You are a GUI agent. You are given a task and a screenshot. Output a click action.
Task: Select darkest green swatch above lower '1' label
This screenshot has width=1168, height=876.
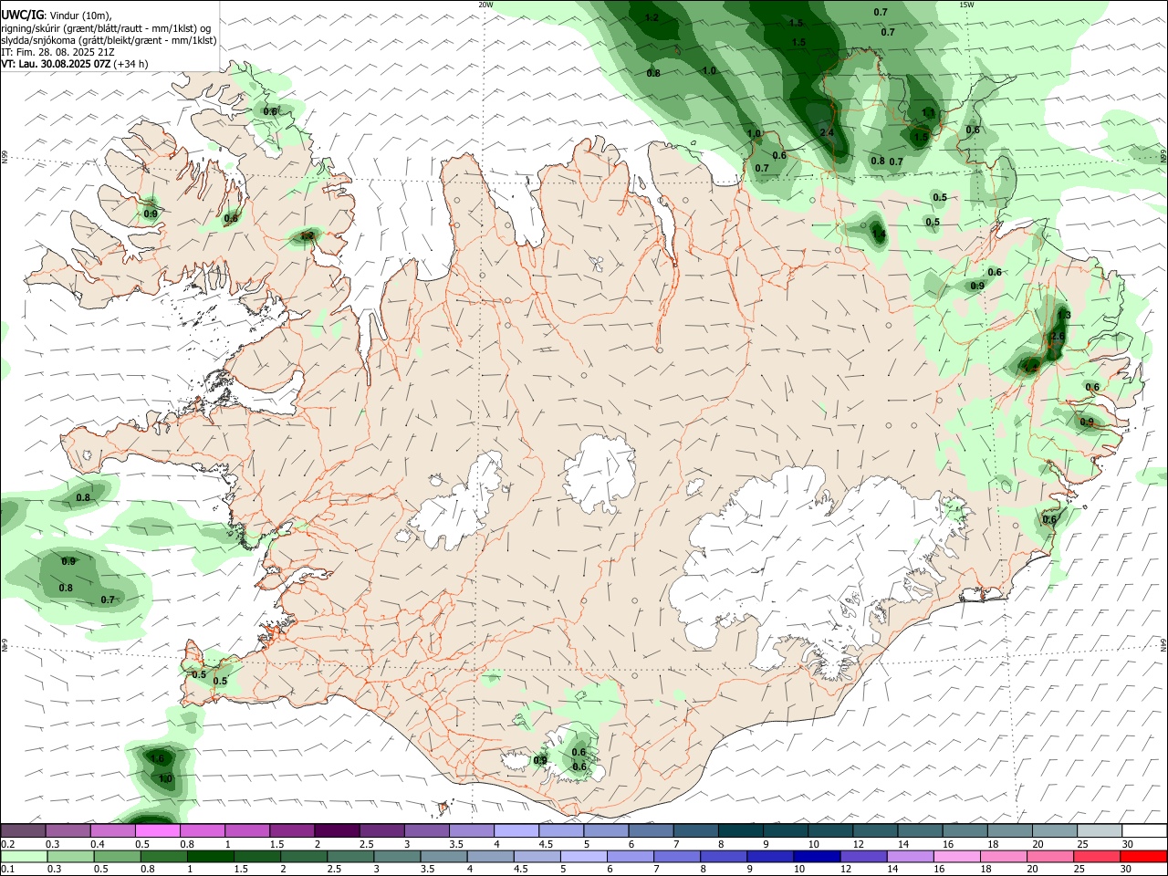[210, 857]
